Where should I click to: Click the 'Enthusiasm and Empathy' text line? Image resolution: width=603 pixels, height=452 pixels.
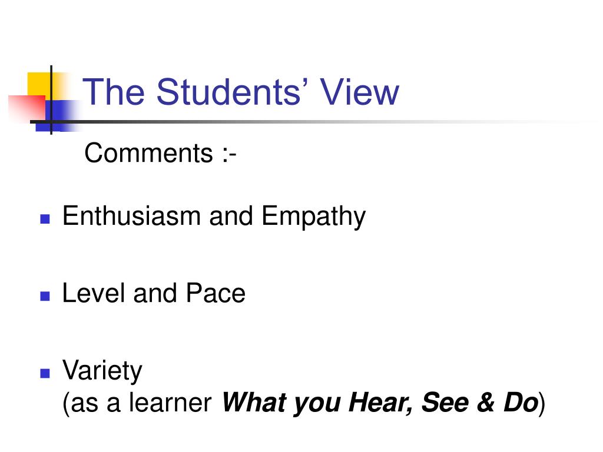click(214, 217)
